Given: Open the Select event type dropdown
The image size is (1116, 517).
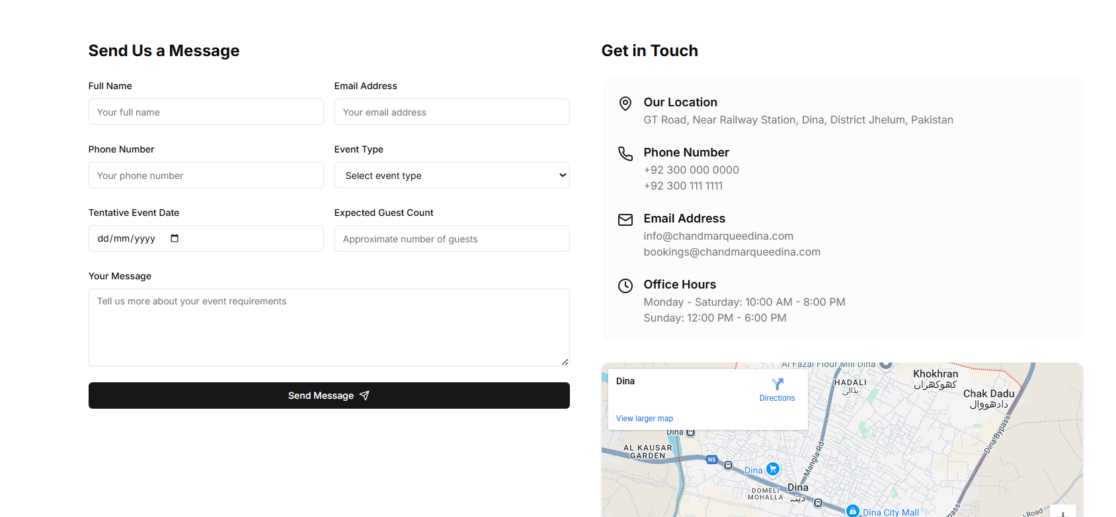Looking at the screenshot, I should click(452, 176).
